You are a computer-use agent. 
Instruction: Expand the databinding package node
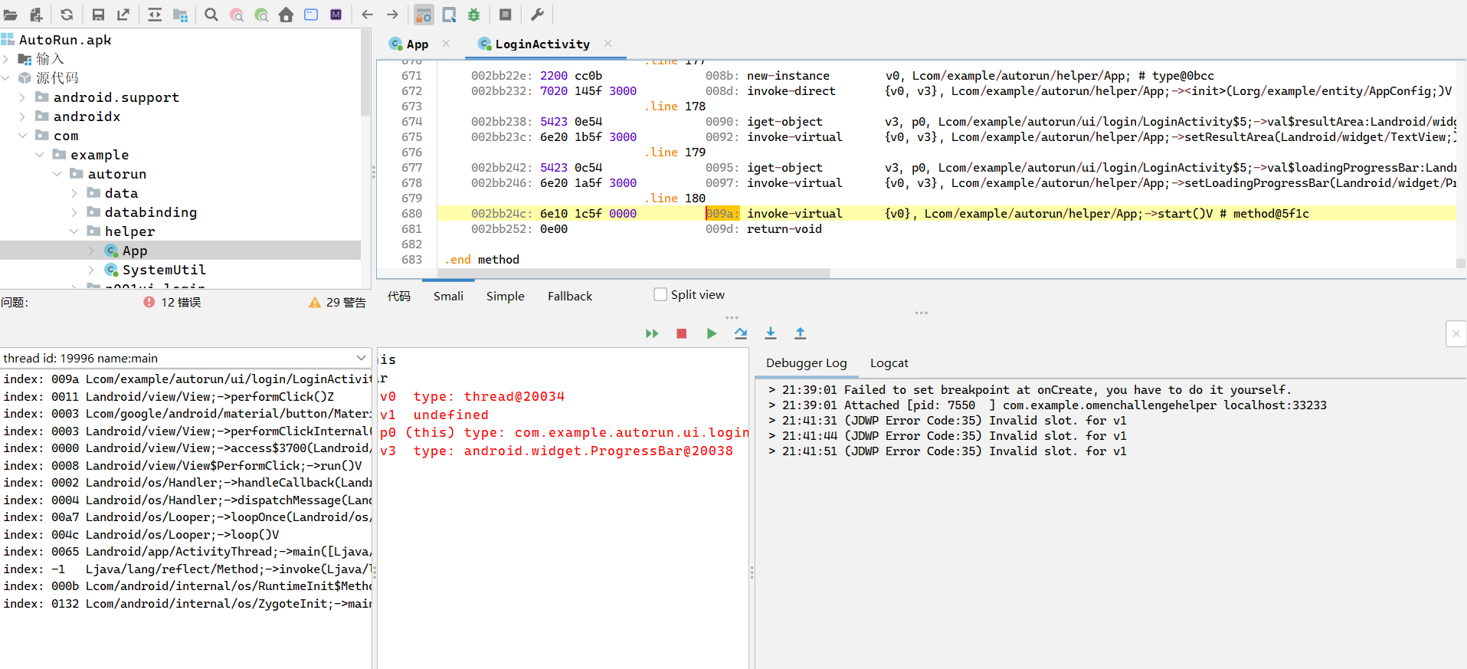click(x=74, y=212)
